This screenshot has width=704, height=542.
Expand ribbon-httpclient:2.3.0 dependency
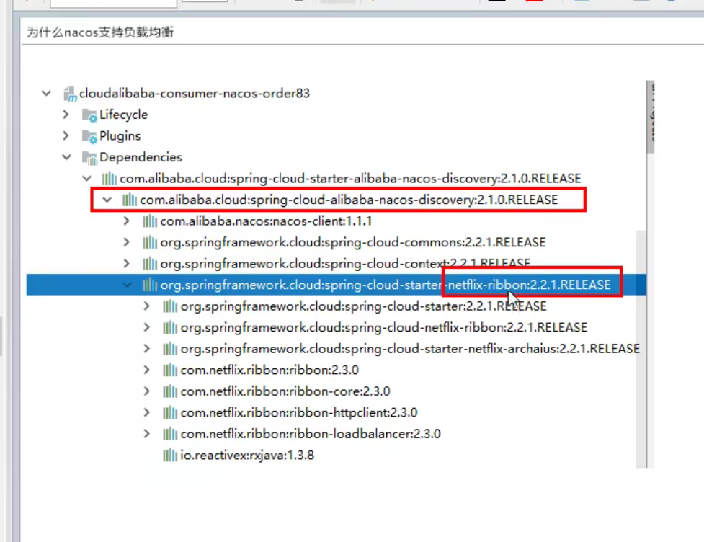pos(147,413)
